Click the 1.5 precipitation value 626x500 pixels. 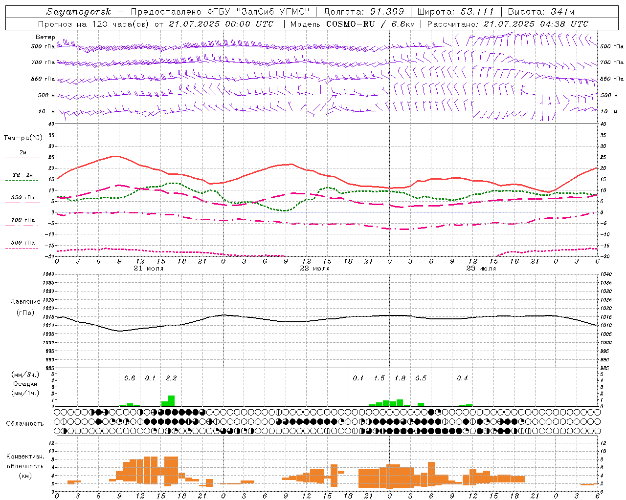click(x=379, y=378)
